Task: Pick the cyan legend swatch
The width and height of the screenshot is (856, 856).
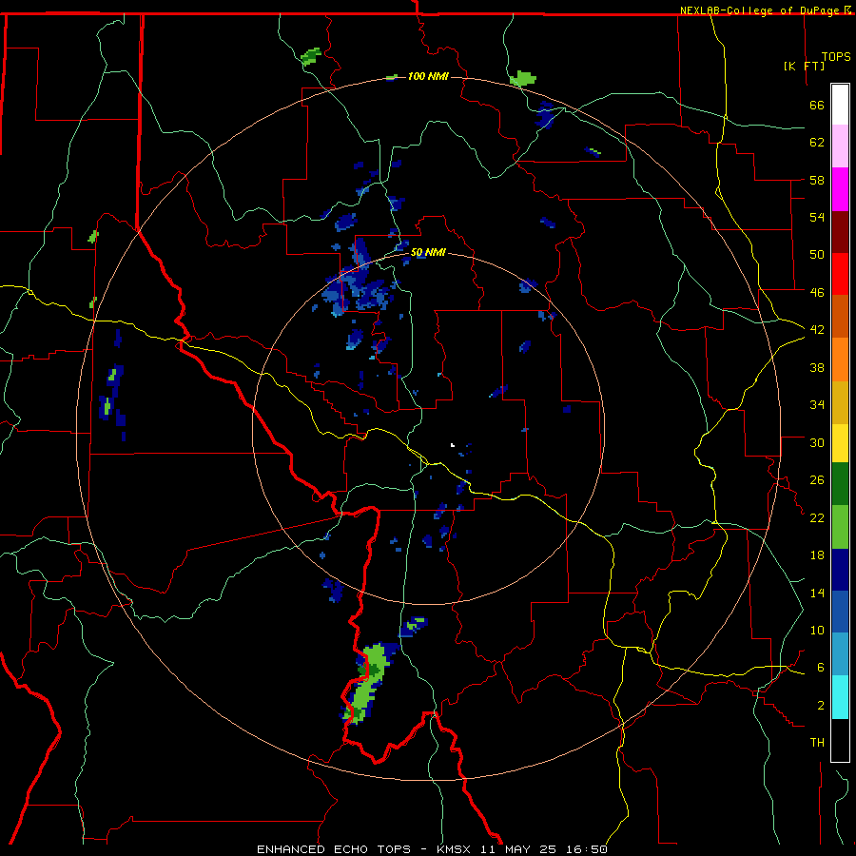Action: coord(840,697)
